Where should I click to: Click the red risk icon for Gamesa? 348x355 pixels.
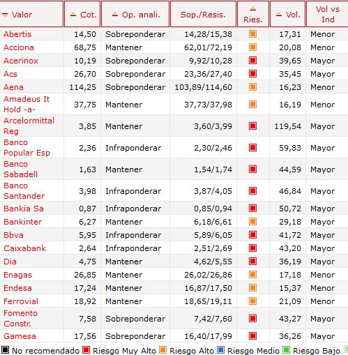pyautogui.click(x=252, y=336)
